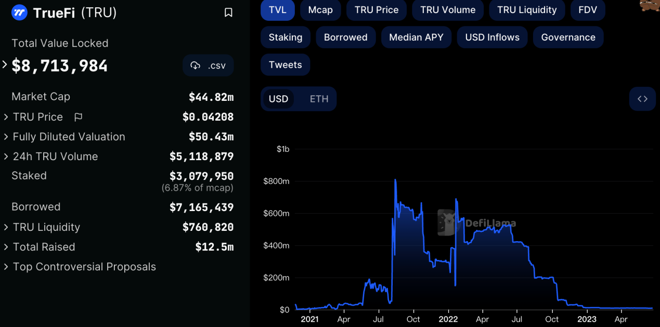Screen dimensions: 660x327
Task: Show the Tweets chart overlay
Action: point(285,65)
